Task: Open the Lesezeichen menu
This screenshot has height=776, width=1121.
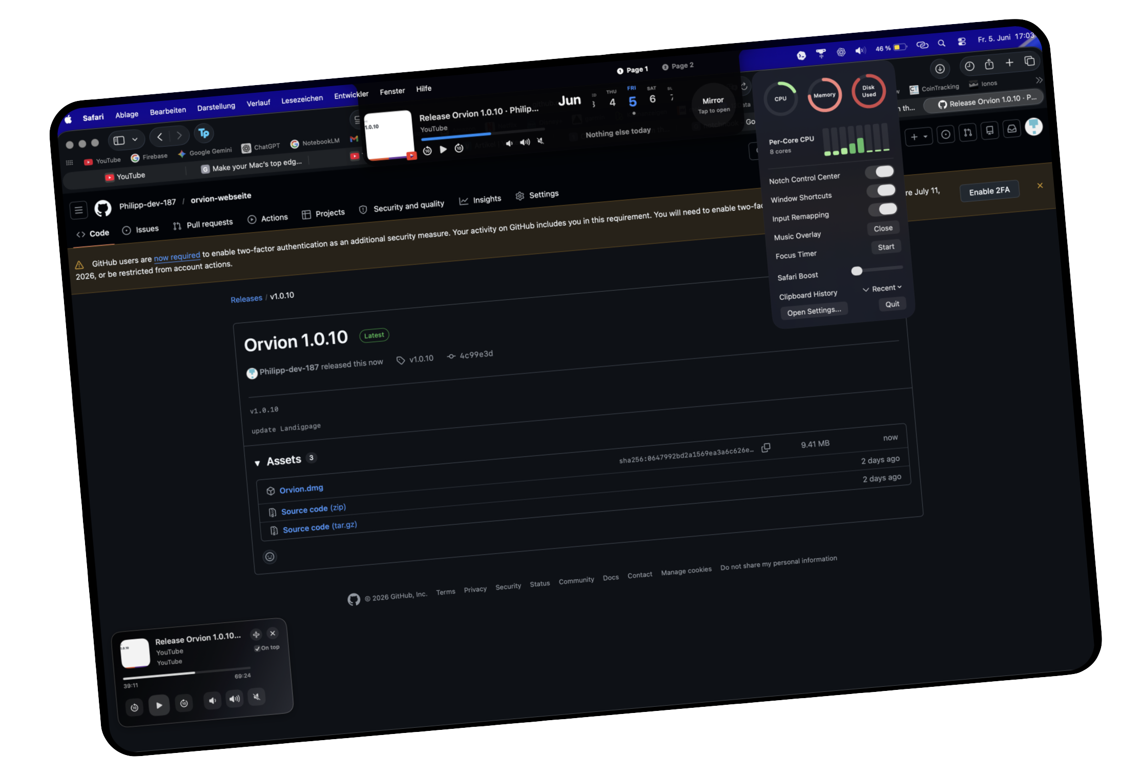Action: [302, 99]
